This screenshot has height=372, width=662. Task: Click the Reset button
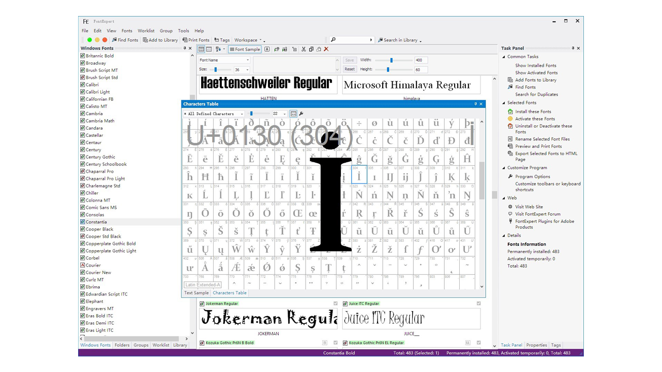(x=350, y=69)
